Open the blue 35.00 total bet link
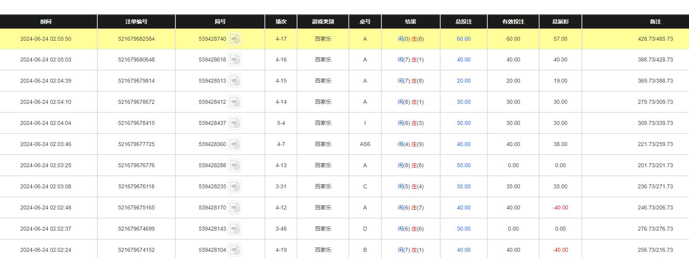The image size is (689, 258). tap(463, 187)
